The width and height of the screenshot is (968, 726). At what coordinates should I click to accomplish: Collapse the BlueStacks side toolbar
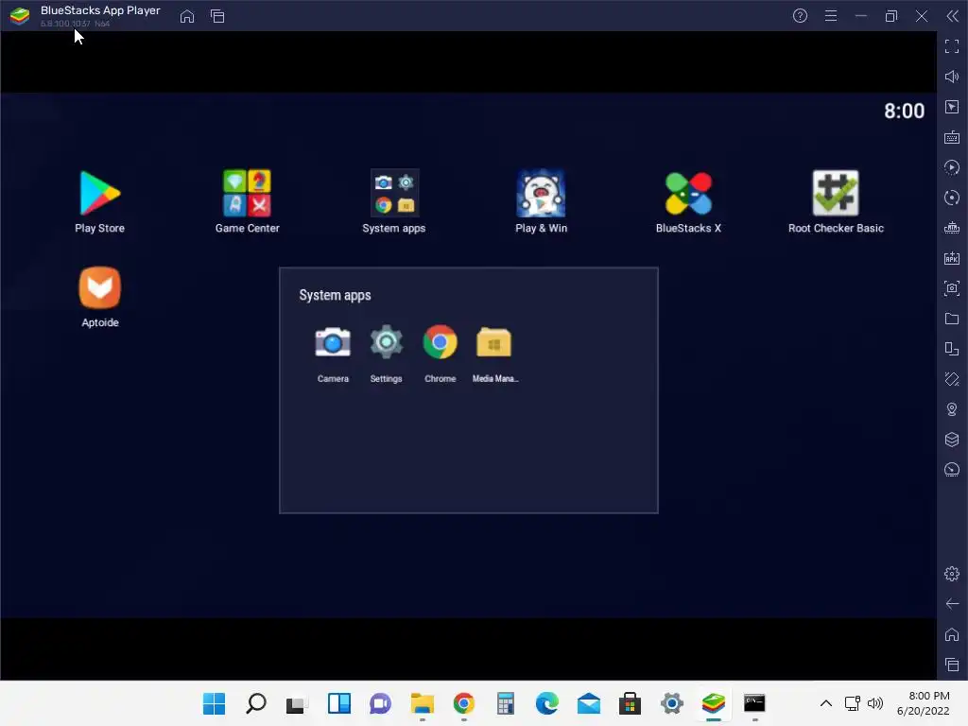click(x=953, y=16)
